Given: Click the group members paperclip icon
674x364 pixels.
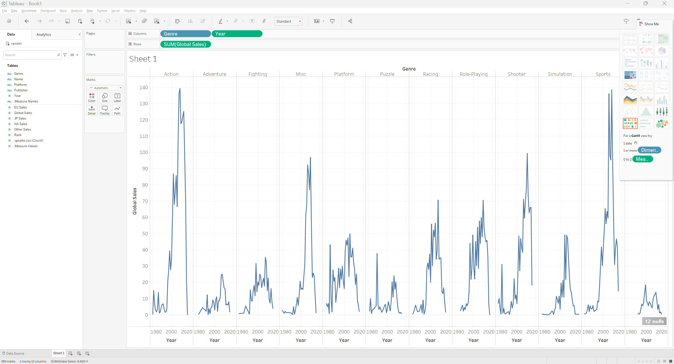Looking at the screenshot, I should (x=236, y=21).
